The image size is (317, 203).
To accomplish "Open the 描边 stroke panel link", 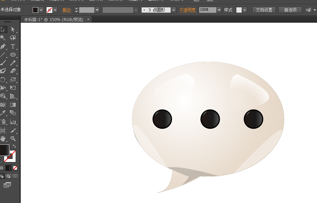I will 67,10.
